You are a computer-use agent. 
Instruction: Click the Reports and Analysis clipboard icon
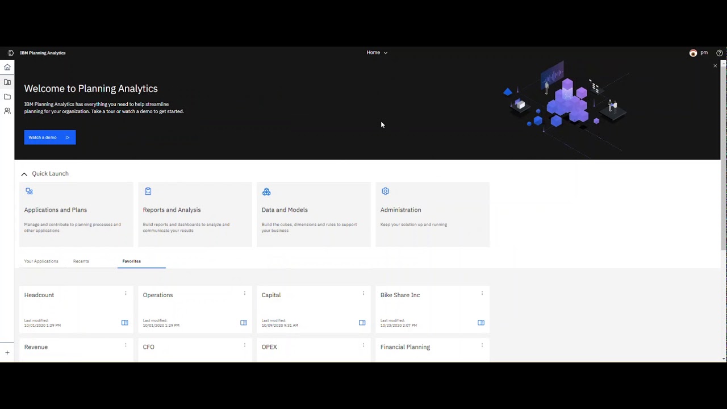[148, 191]
